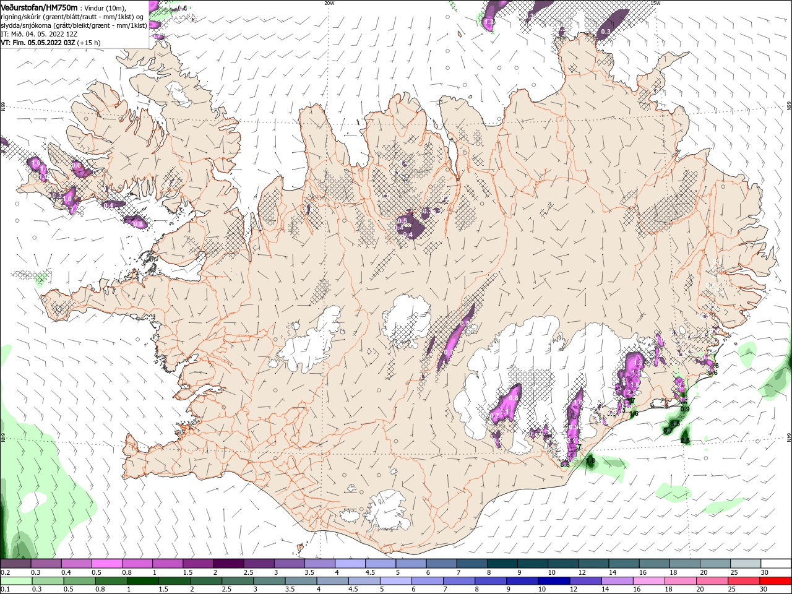792x594 pixels.
Task: Click the light lavender snow swatch at 4
Action: [x=350, y=564]
